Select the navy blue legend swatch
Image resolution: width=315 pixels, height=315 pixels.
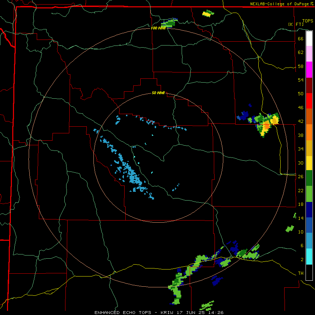click(309, 210)
